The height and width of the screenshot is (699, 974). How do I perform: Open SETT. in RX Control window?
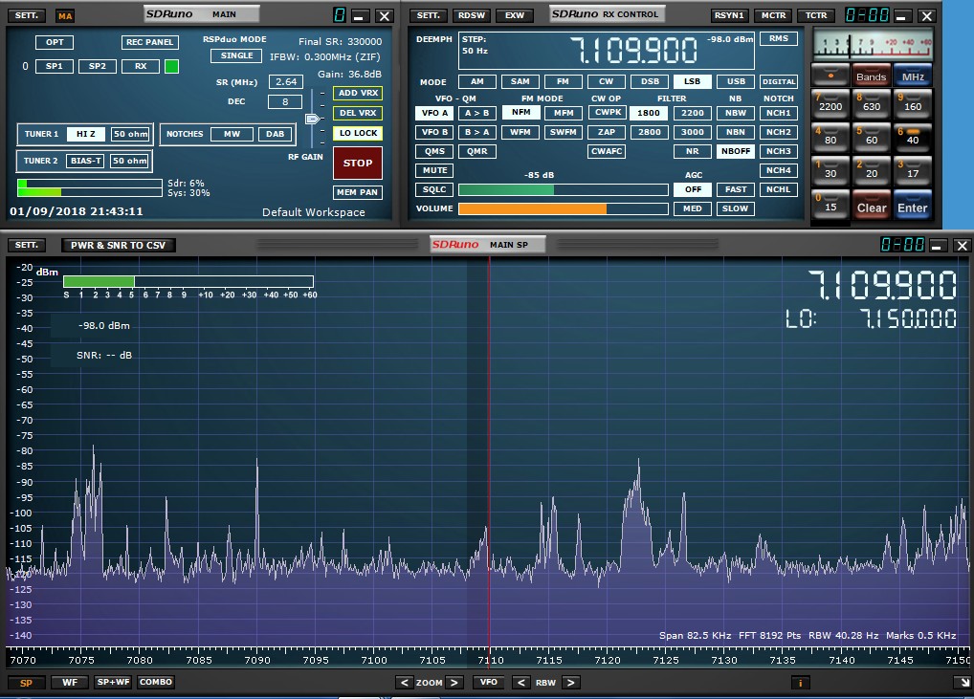tap(428, 15)
